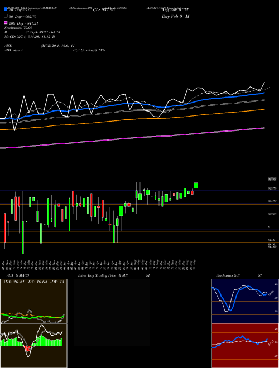Open the red RSI chart panel
Image resolution: width=279 pixels, height=368 pixels.
(x=245, y=346)
